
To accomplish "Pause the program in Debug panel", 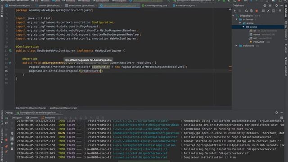I will pyautogui.click(x=6, y=135).
